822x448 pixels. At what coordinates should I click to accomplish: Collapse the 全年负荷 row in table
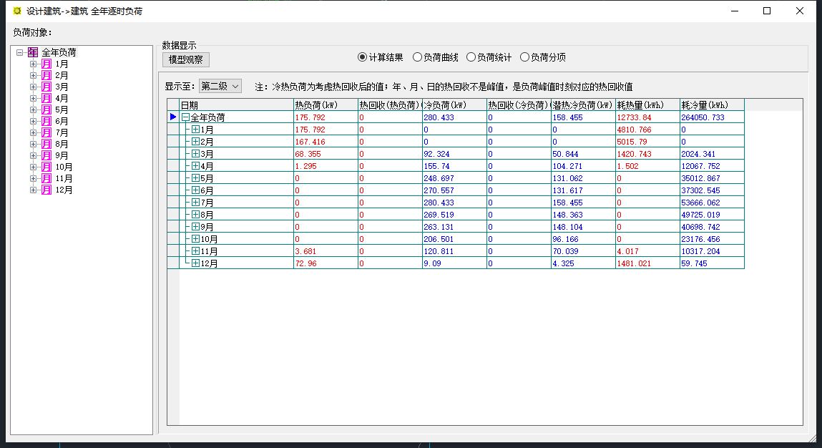coord(185,117)
